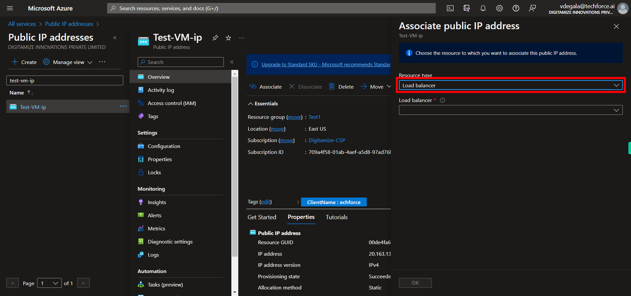Image resolution: width=631 pixels, height=296 pixels.
Task: Open Cloud Shell from top bar
Action: coord(450,8)
